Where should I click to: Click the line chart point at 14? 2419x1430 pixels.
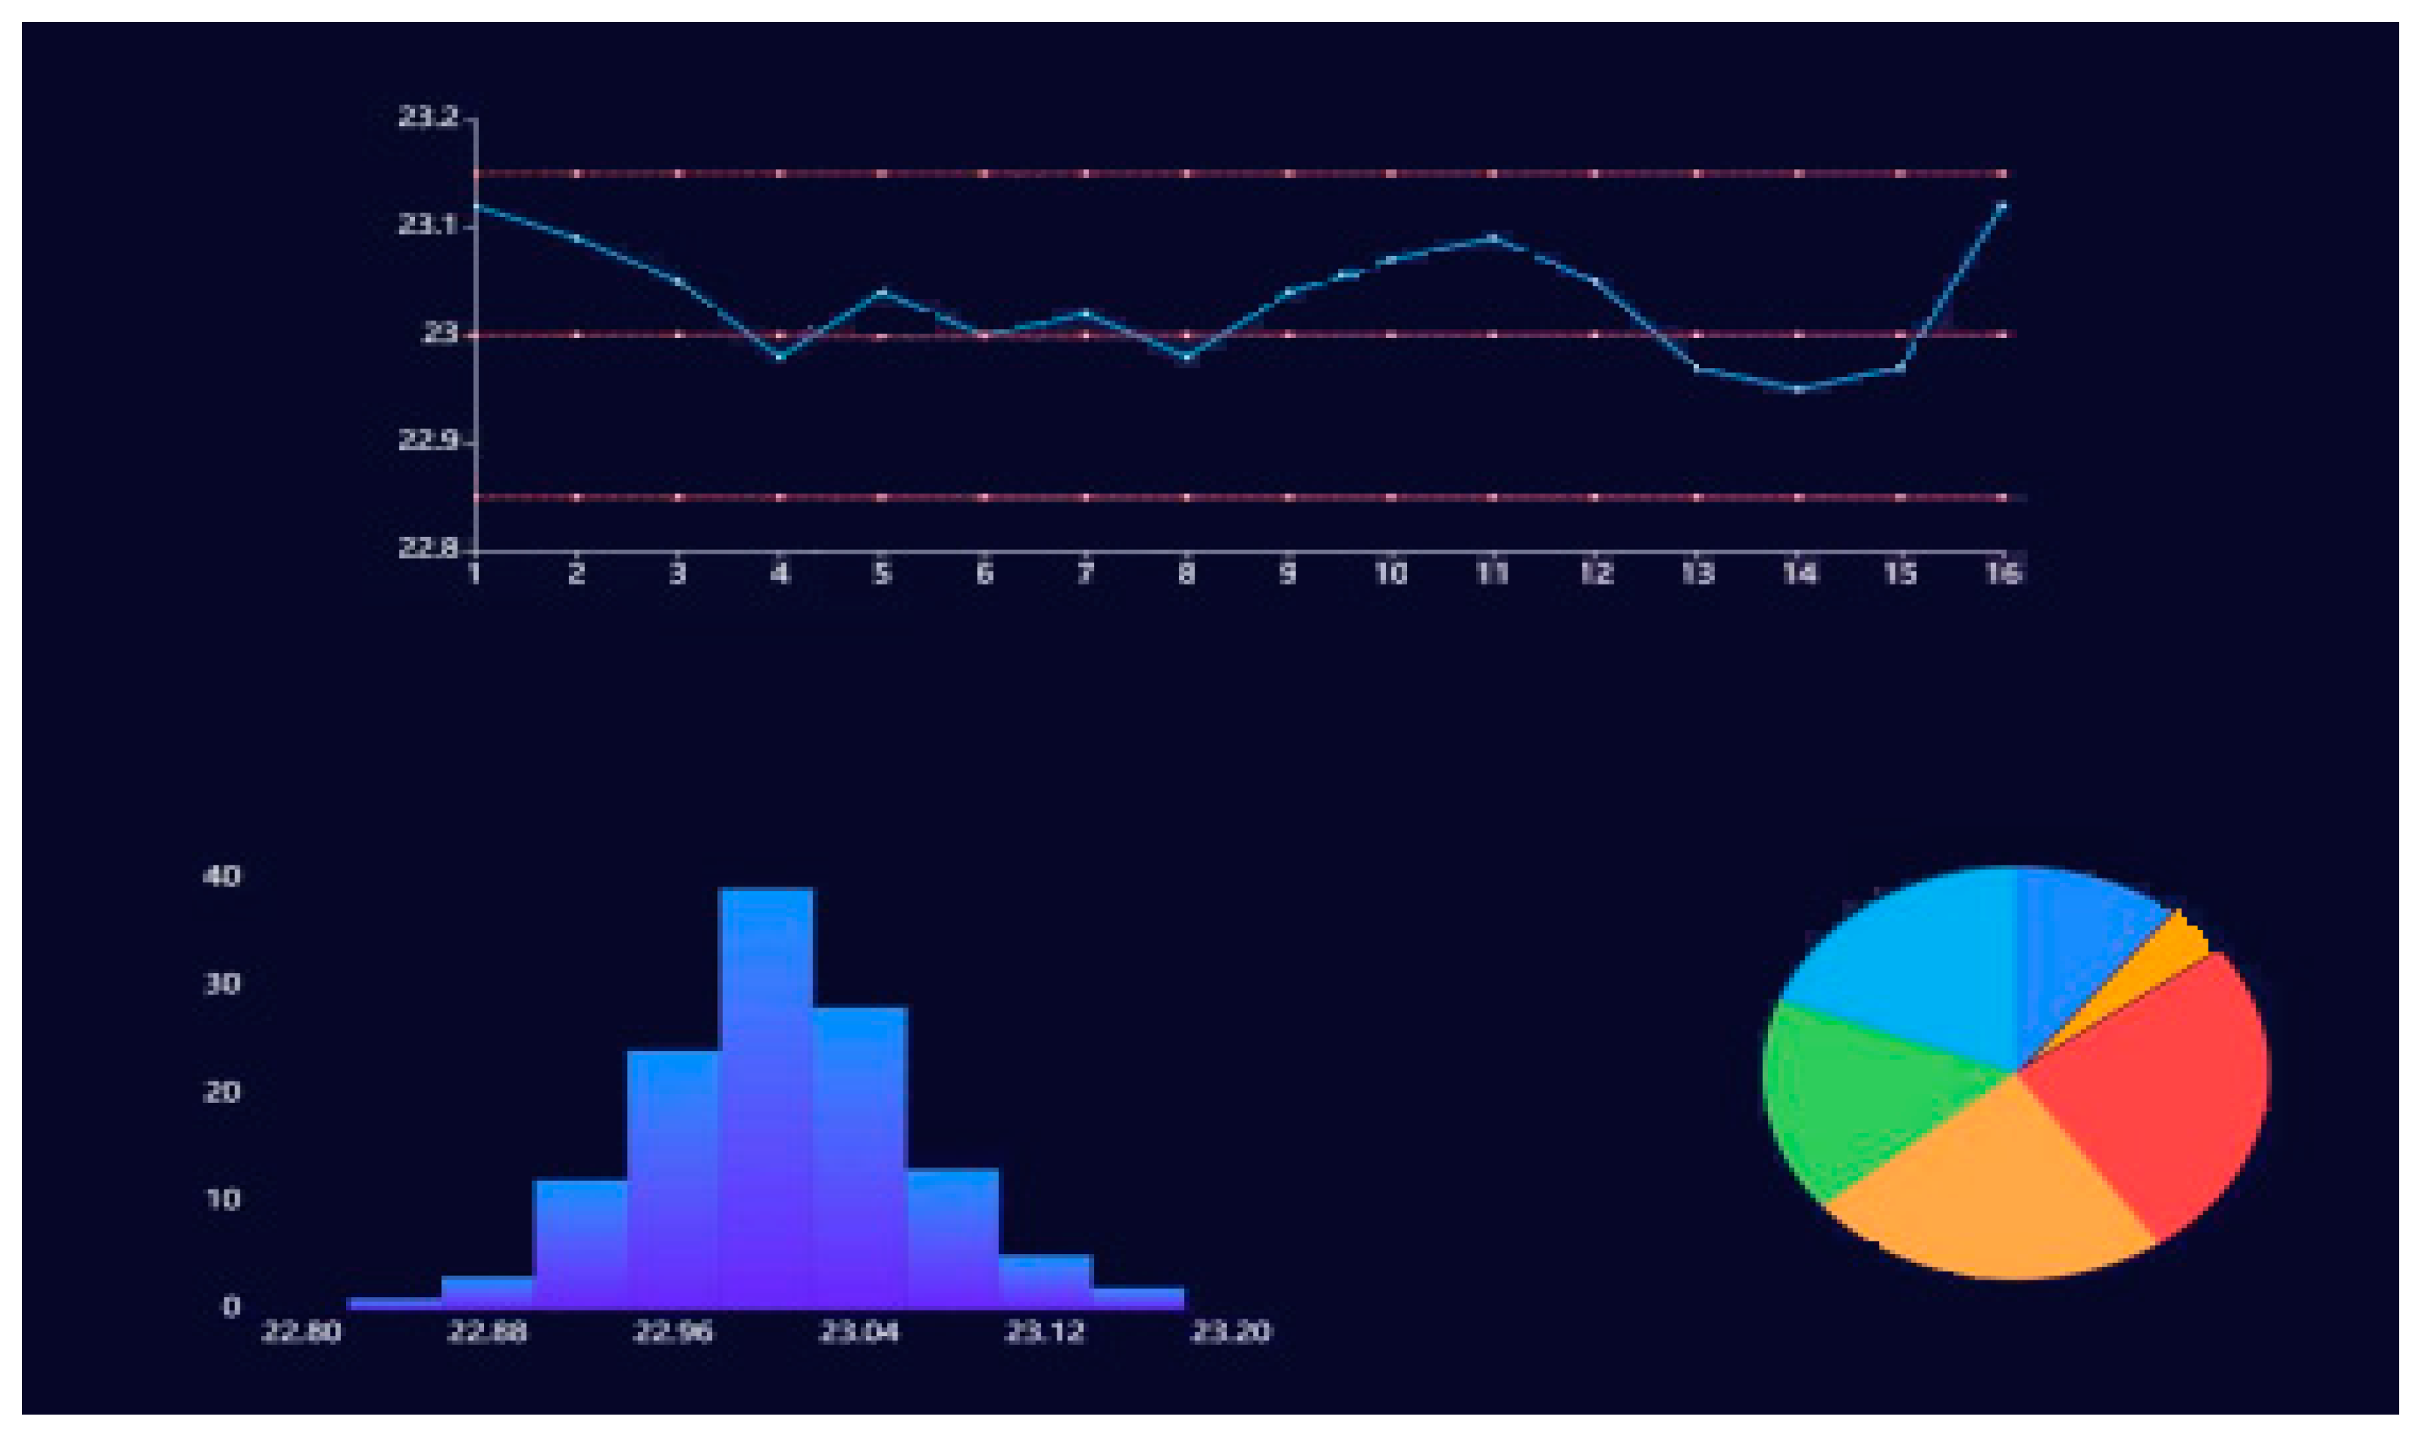pyautogui.click(x=1798, y=389)
